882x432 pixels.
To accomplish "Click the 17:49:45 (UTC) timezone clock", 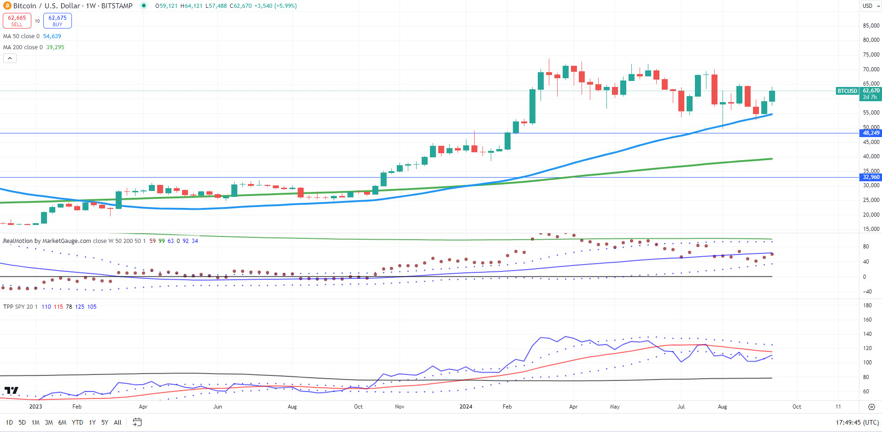I will tap(857, 422).
